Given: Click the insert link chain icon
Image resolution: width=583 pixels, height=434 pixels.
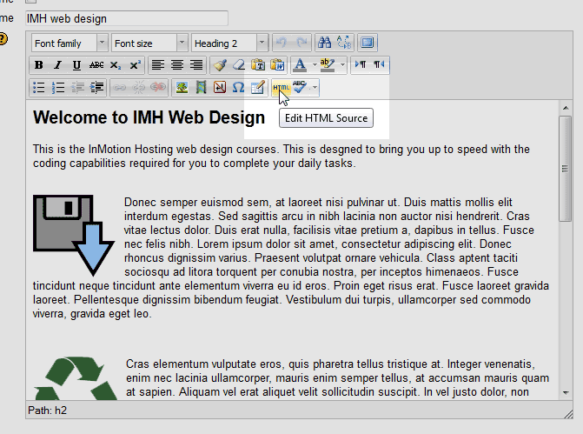Looking at the screenshot, I should 119,88.
